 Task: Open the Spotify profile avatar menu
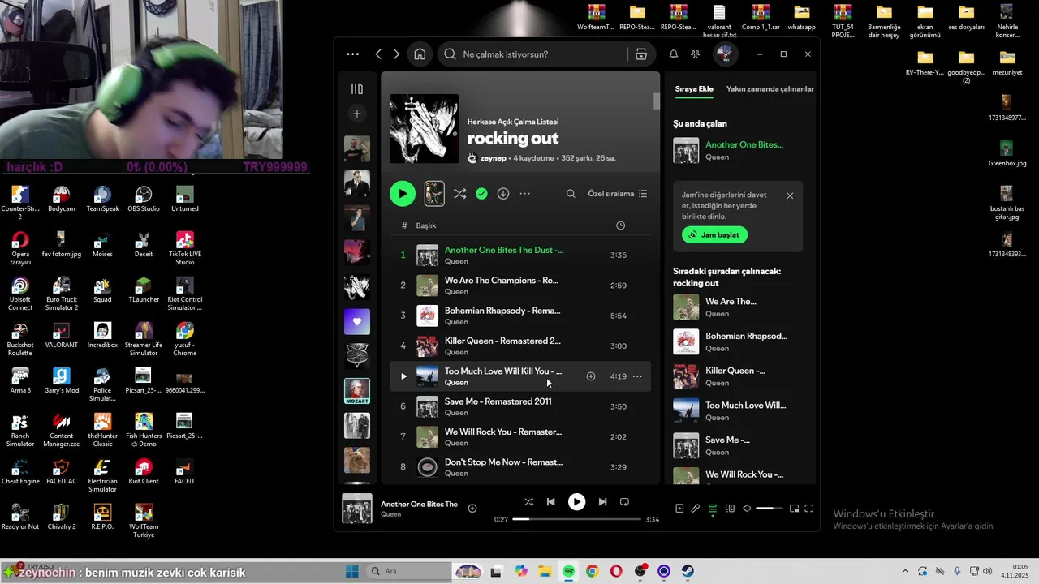[725, 54]
